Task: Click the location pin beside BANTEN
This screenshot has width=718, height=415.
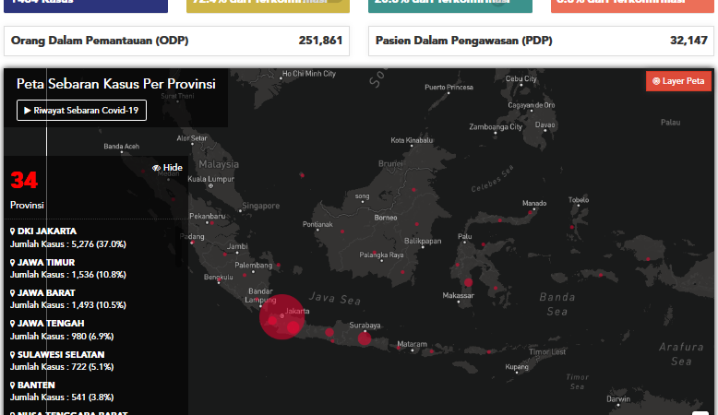Action: 12,385
